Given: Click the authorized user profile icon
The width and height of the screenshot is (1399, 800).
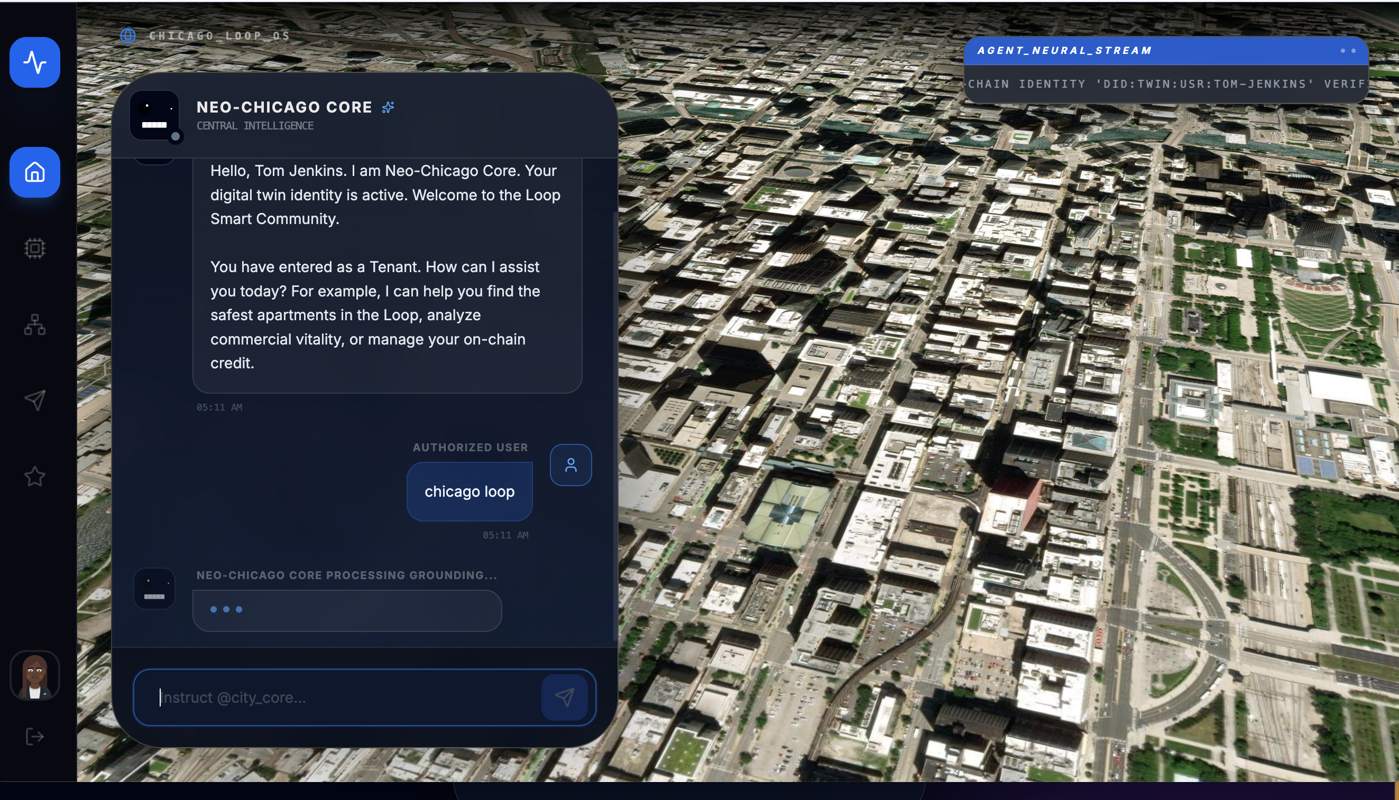Looking at the screenshot, I should [570, 465].
